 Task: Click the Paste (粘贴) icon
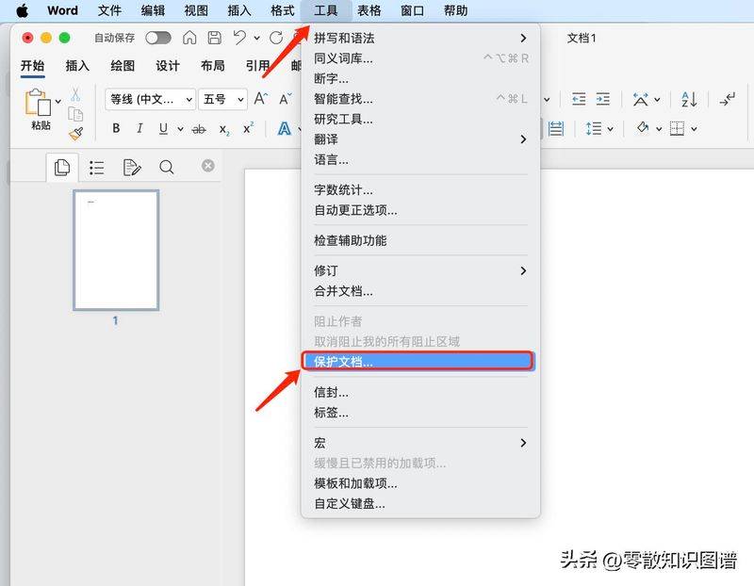click(40, 106)
